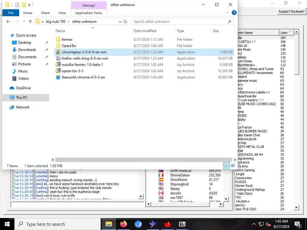Click Explorer horizontal scrollbar track
Viewport: 307px width, 230px height.
click(x=144, y=160)
